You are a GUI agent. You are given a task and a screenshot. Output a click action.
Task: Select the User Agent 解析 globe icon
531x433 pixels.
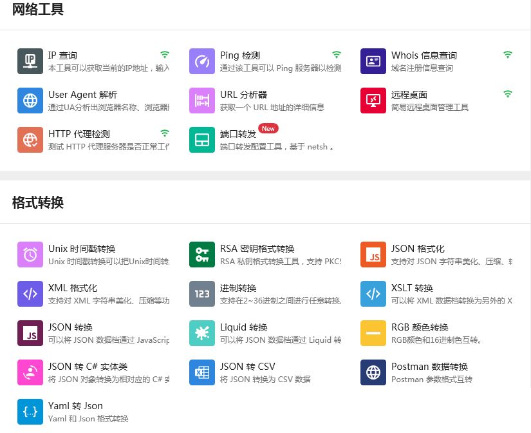[30, 101]
